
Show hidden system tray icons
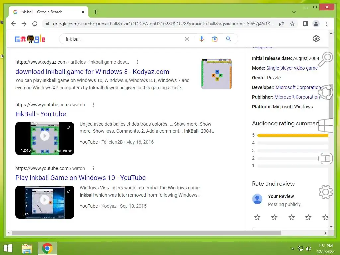(x=293, y=248)
